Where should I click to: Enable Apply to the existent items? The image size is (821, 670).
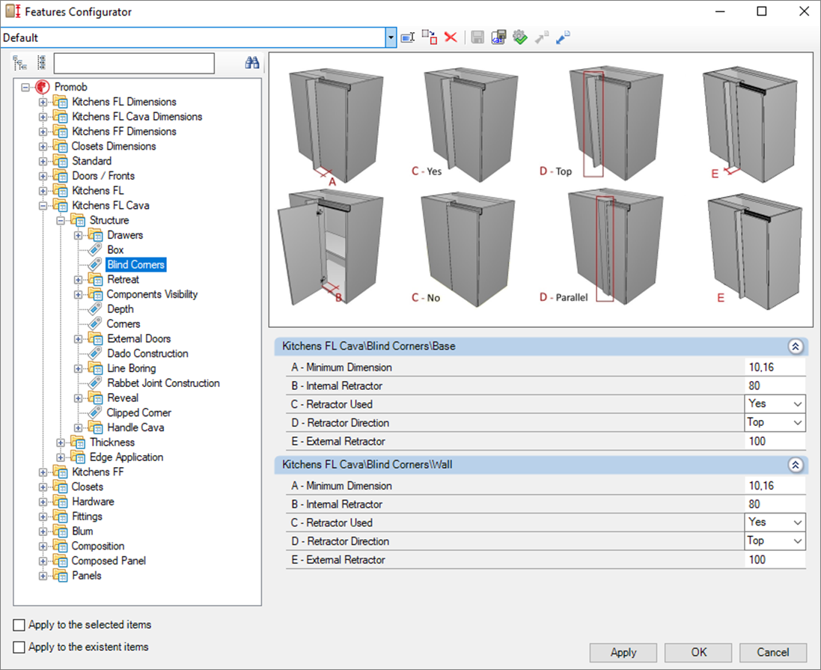click(19, 648)
